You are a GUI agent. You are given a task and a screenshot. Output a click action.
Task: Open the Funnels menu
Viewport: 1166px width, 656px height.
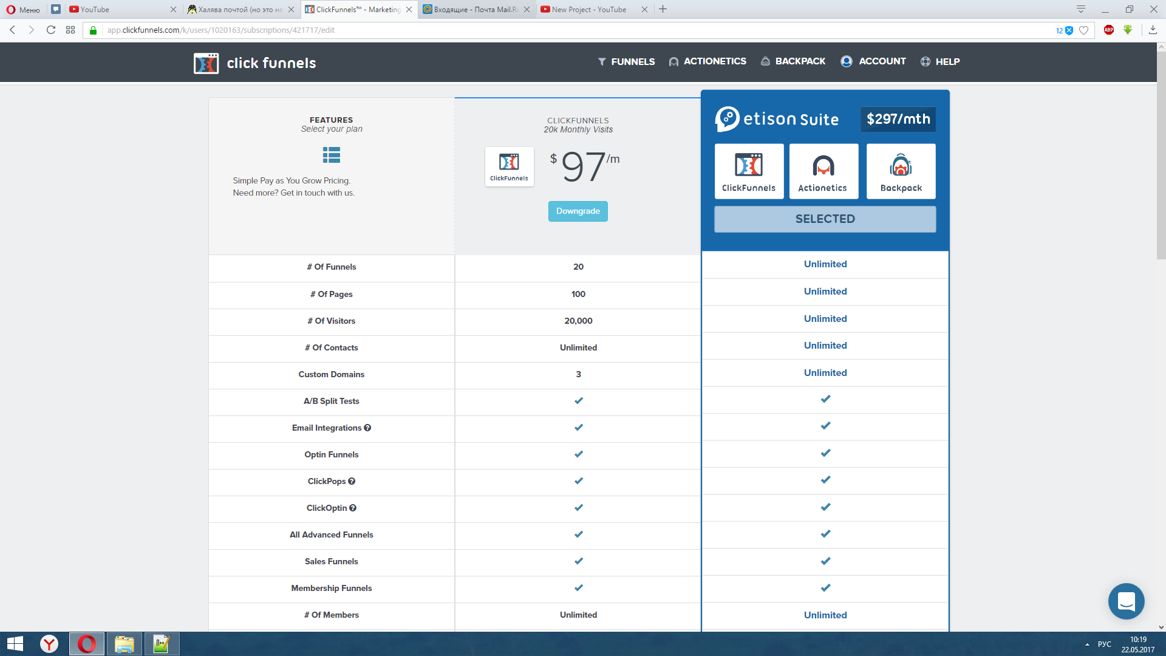click(x=626, y=61)
